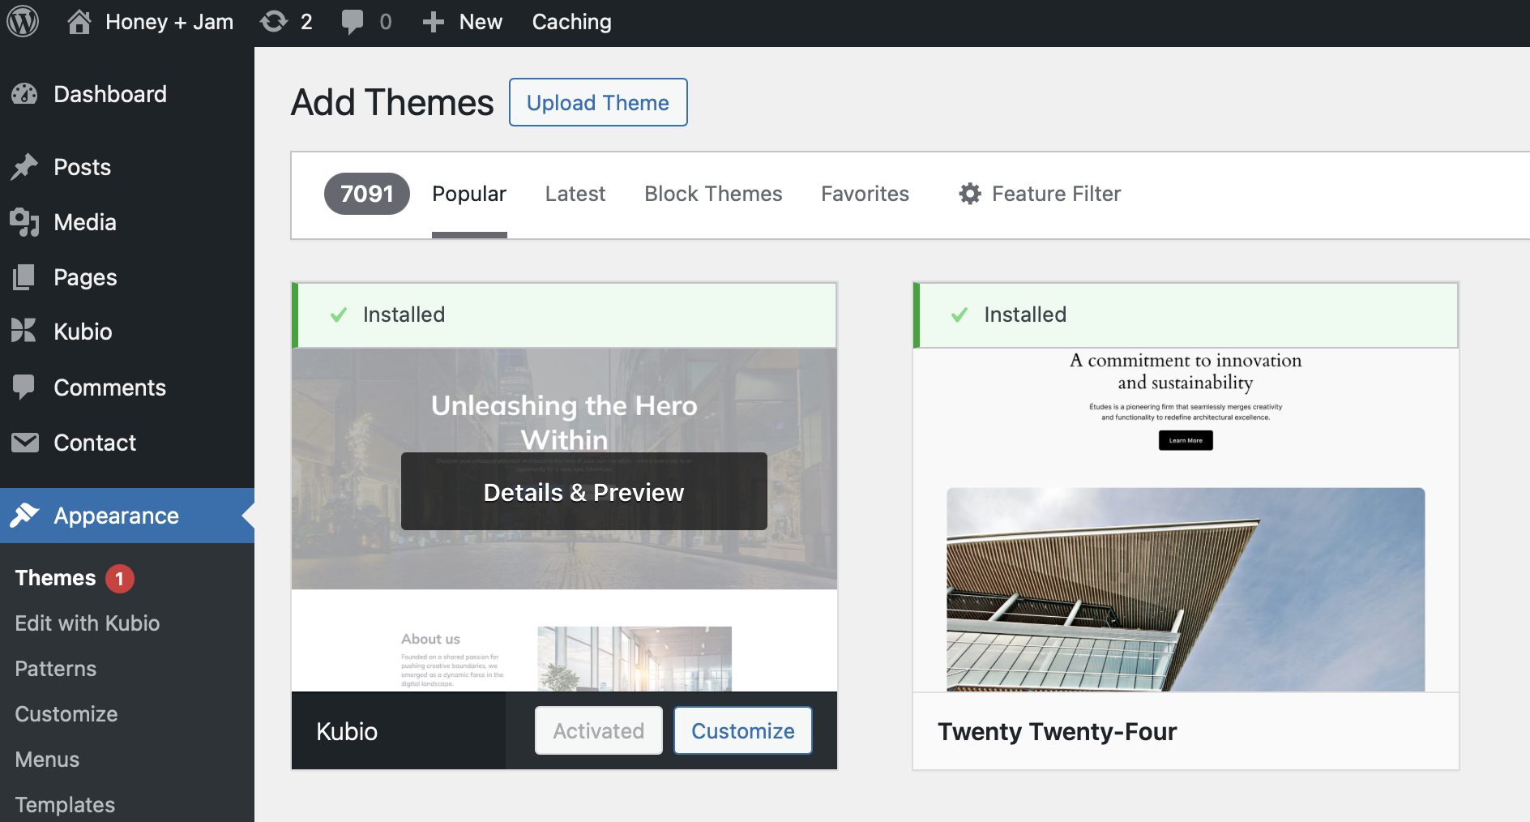Click the Customize button on Kubio card
This screenshot has width=1530, height=822.
click(743, 730)
